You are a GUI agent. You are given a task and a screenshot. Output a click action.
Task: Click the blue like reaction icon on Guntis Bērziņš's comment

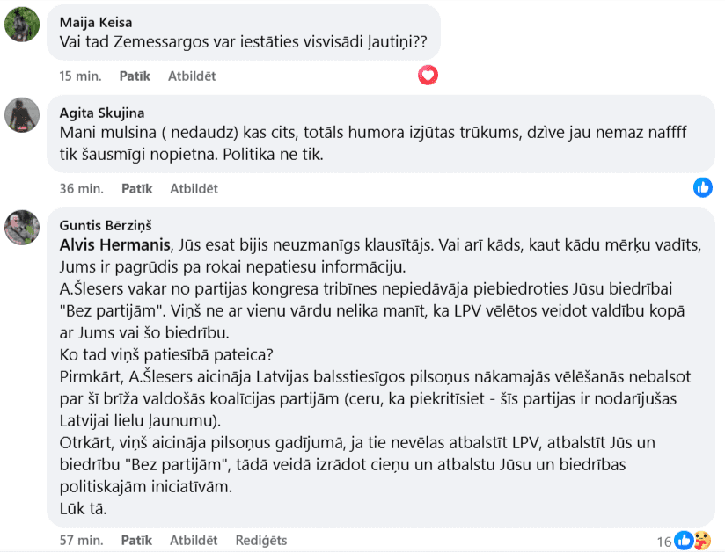pos(685,541)
